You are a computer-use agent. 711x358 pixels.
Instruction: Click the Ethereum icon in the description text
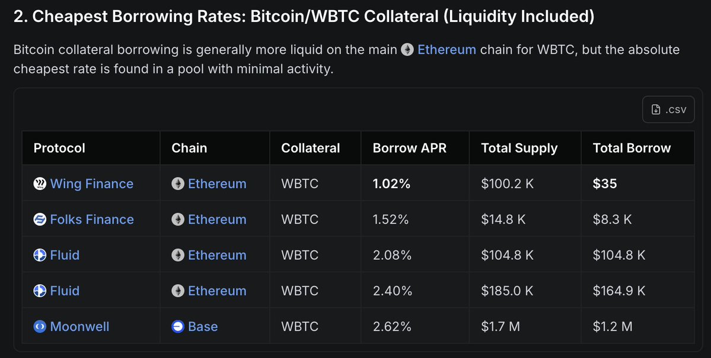click(407, 50)
